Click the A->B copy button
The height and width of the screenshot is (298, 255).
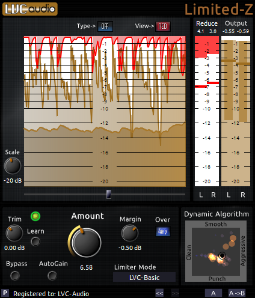(x=237, y=293)
